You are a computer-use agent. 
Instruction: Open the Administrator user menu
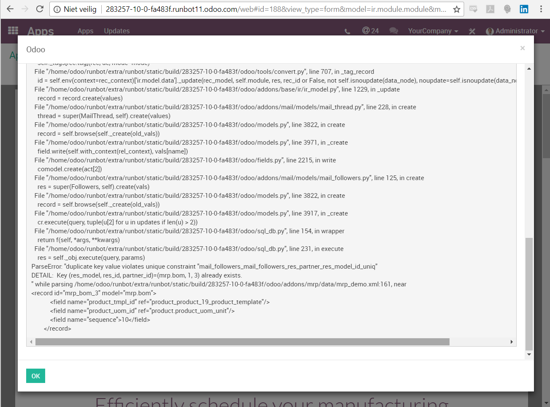tap(515, 31)
